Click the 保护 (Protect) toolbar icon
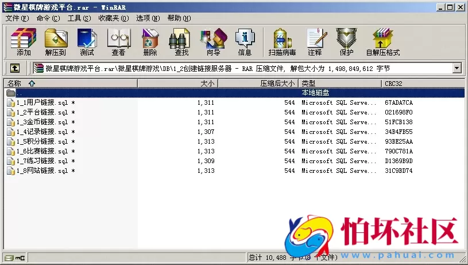Image resolution: width=468 pixels, height=265 pixels. pos(346,42)
